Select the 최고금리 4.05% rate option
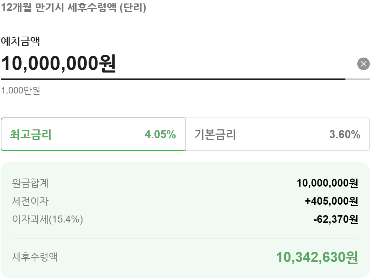The image size is (373, 279). (x=93, y=135)
